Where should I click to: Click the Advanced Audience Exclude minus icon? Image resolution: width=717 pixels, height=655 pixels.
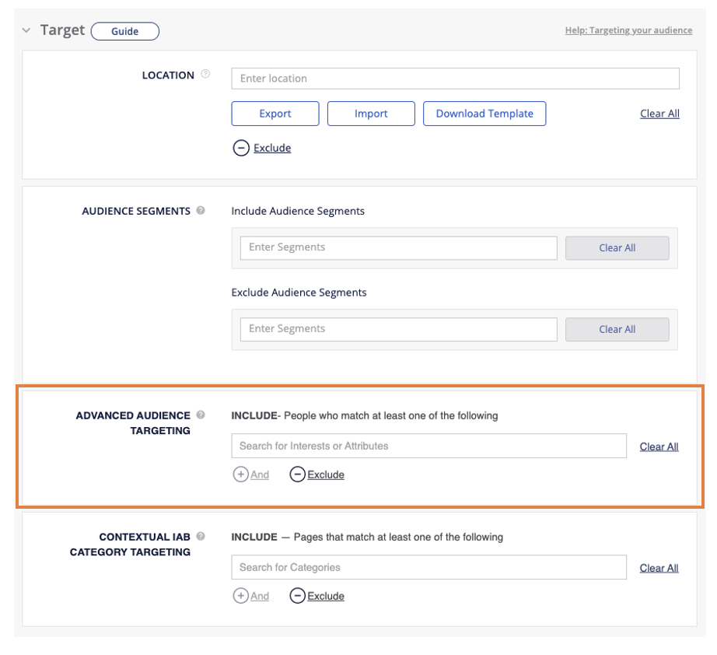coord(297,475)
